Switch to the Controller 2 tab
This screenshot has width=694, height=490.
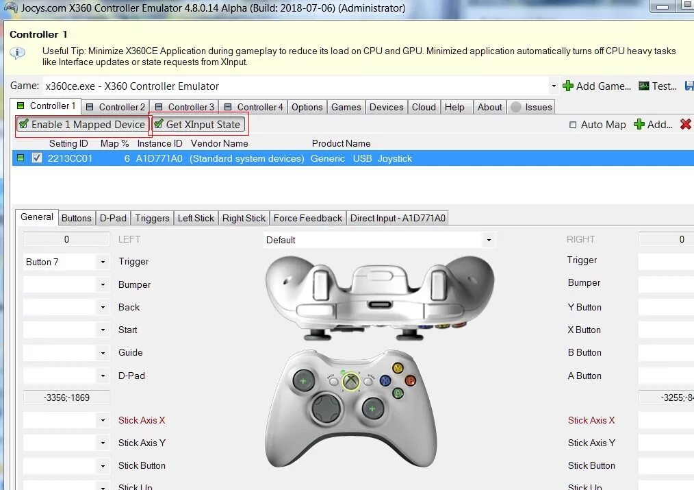tap(115, 107)
